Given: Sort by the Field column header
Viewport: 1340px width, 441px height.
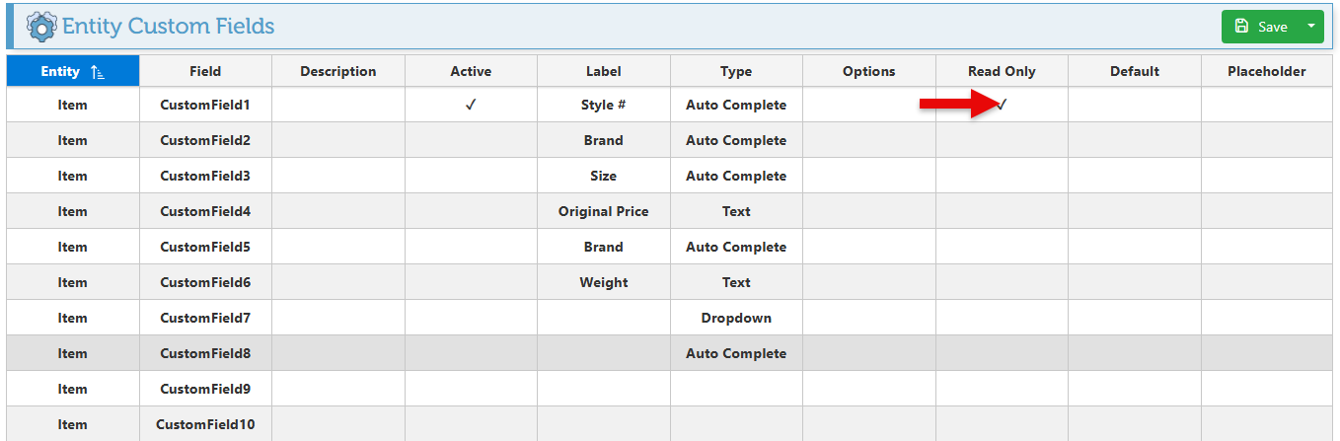Looking at the screenshot, I should pyautogui.click(x=205, y=71).
